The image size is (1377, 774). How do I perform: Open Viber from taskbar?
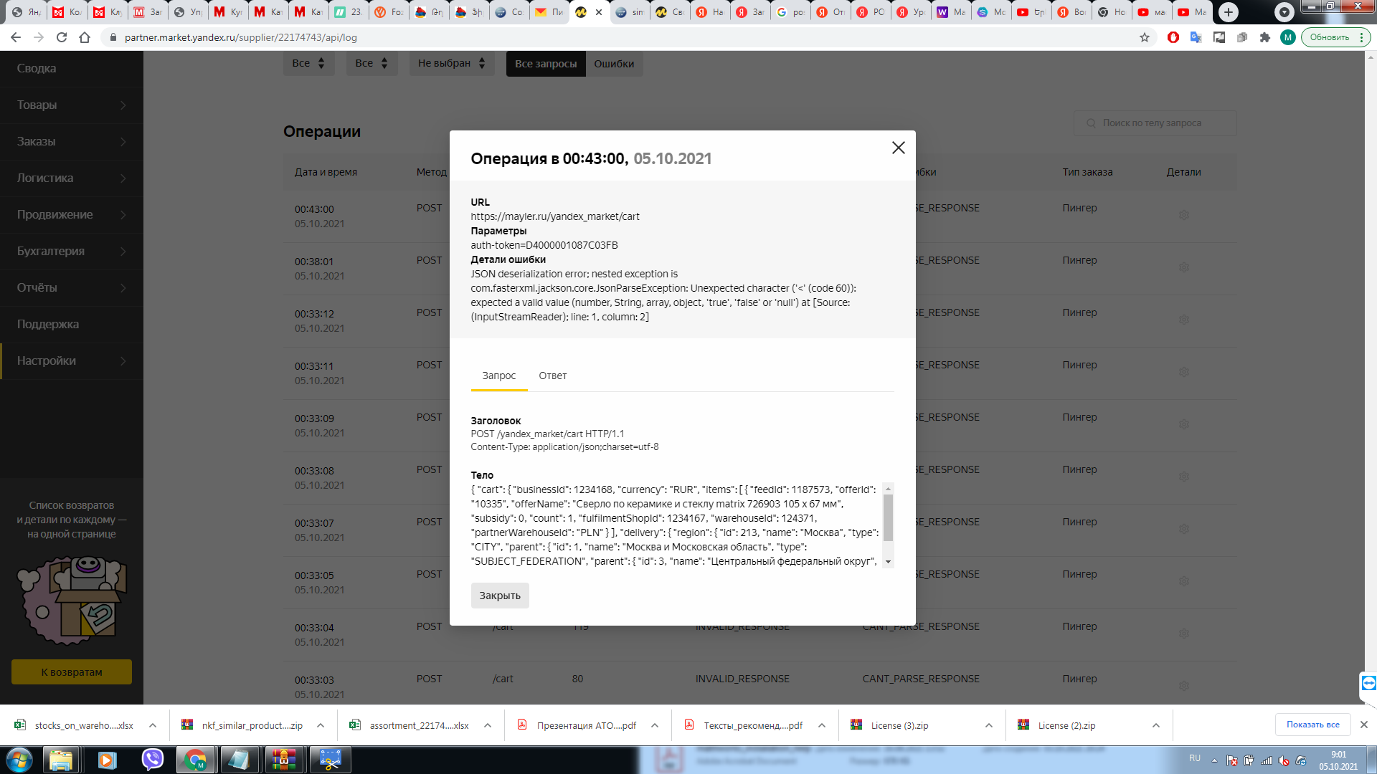tap(152, 760)
